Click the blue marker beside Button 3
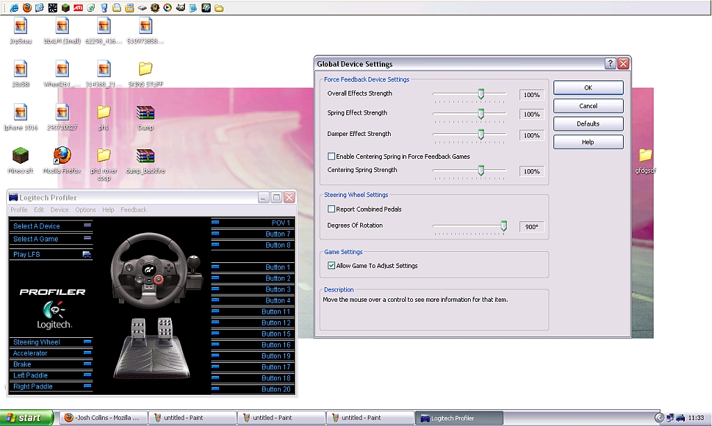Screen dimensions: 712x426 click(216, 289)
